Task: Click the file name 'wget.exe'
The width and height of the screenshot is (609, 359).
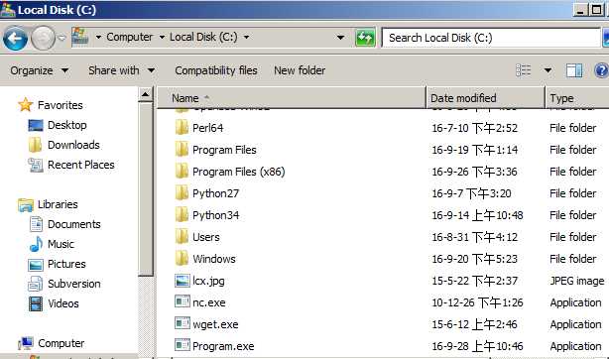Action: (x=215, y=324)
